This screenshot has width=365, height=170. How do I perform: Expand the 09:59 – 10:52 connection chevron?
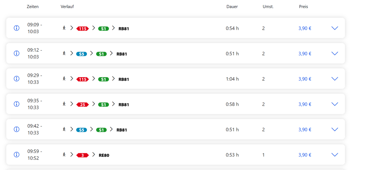[335, 155]
